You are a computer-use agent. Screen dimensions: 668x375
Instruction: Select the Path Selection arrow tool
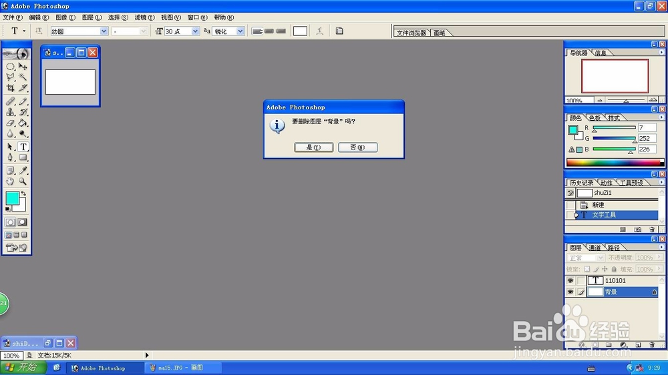pyautogui.click(x=10, y=147)
